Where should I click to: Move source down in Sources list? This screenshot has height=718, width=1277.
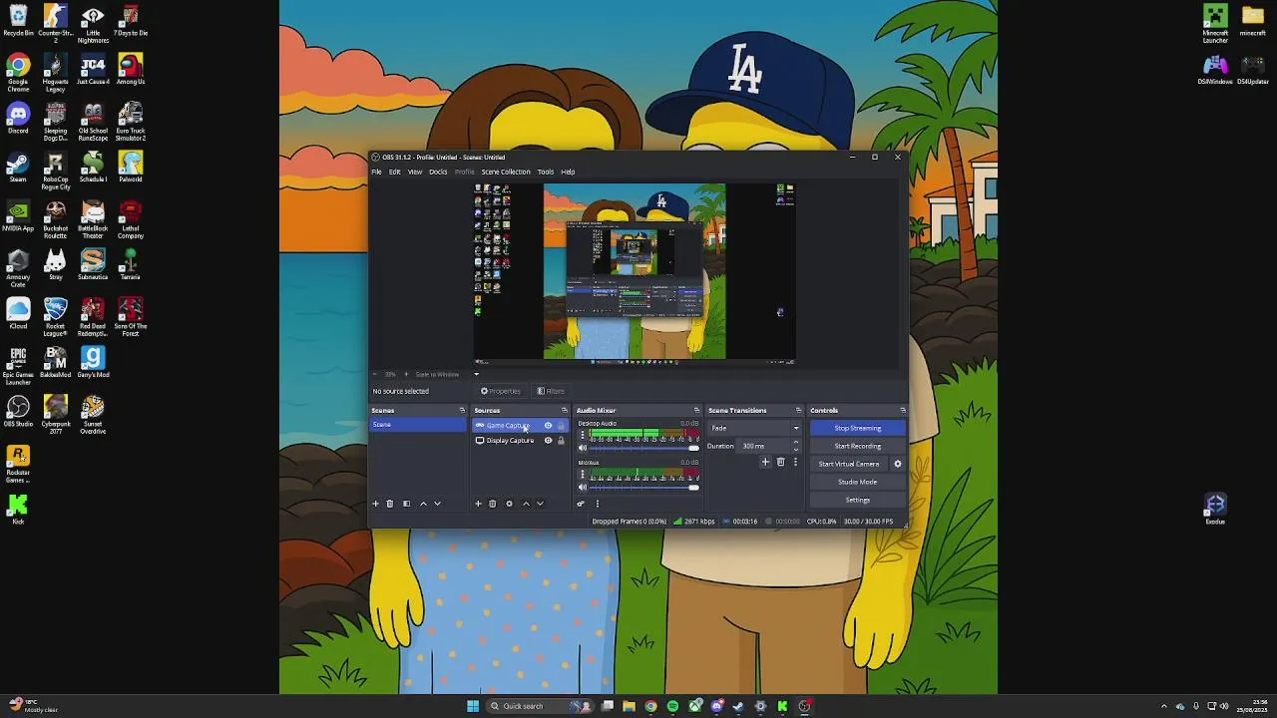540,504
